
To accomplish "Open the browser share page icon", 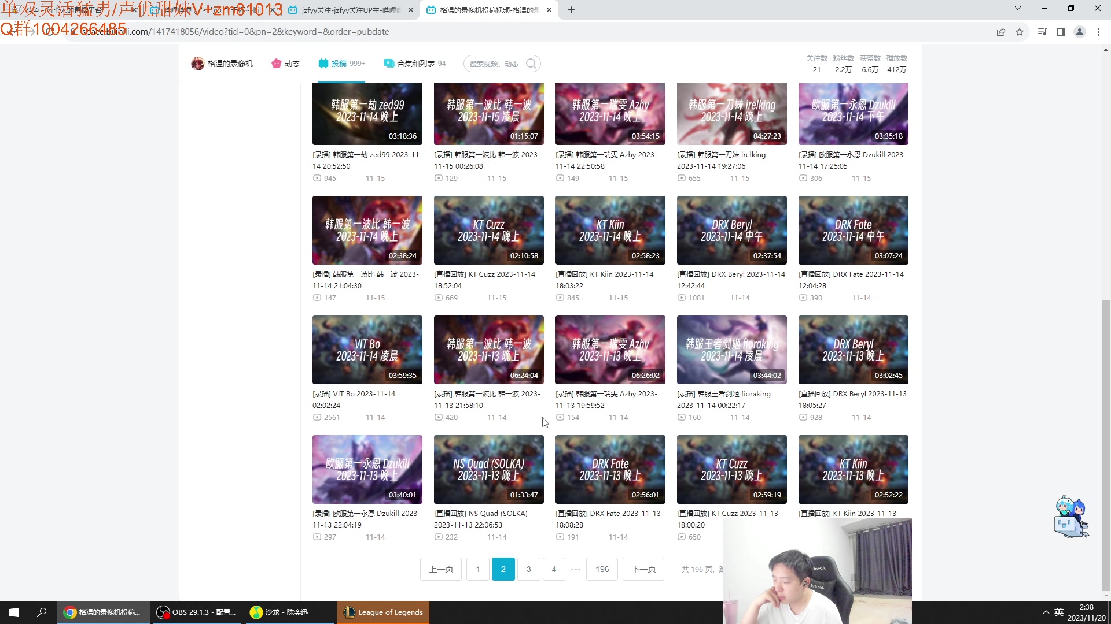I will (1001, 32).
